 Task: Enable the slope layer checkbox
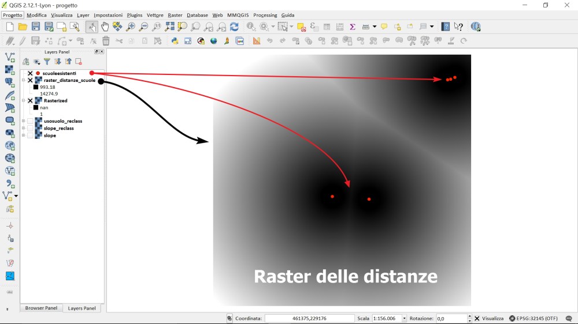click(30, 135)
